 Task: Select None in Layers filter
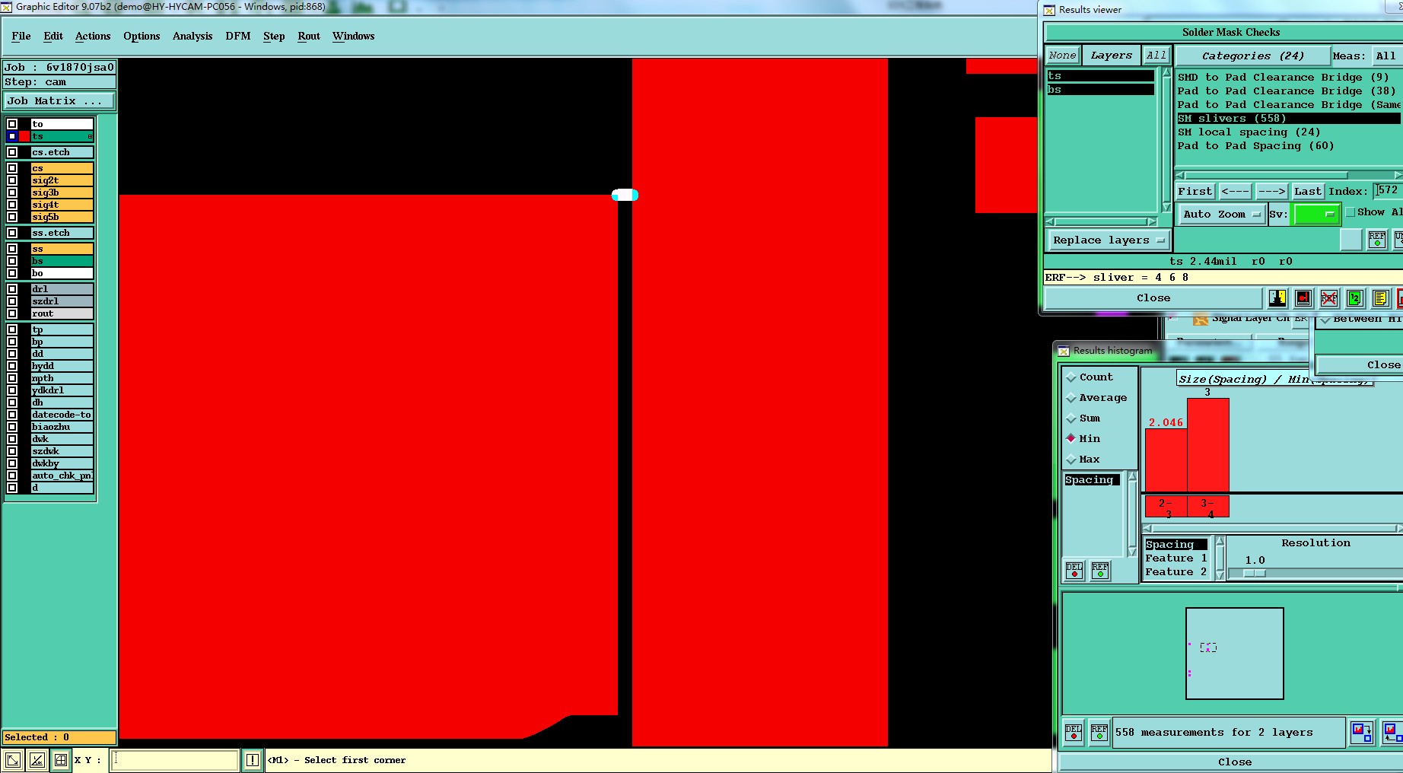[x=1062, y=56]
